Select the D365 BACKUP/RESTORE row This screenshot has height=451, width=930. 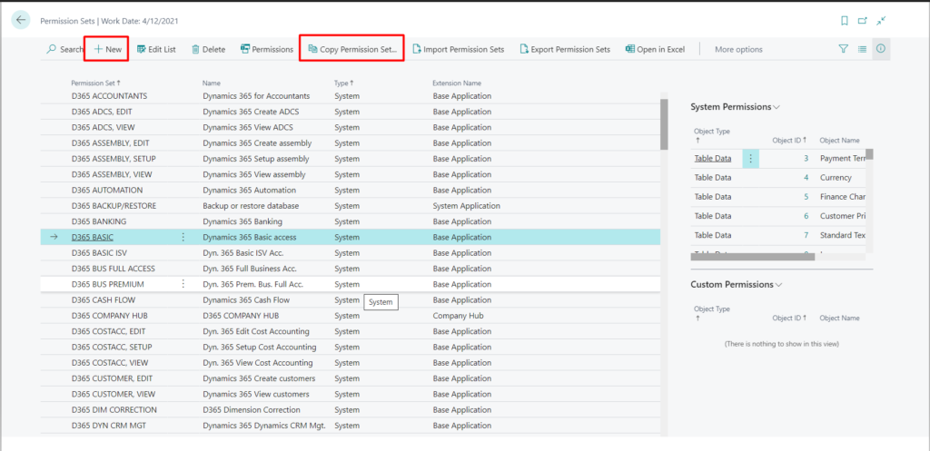(350, 206)
